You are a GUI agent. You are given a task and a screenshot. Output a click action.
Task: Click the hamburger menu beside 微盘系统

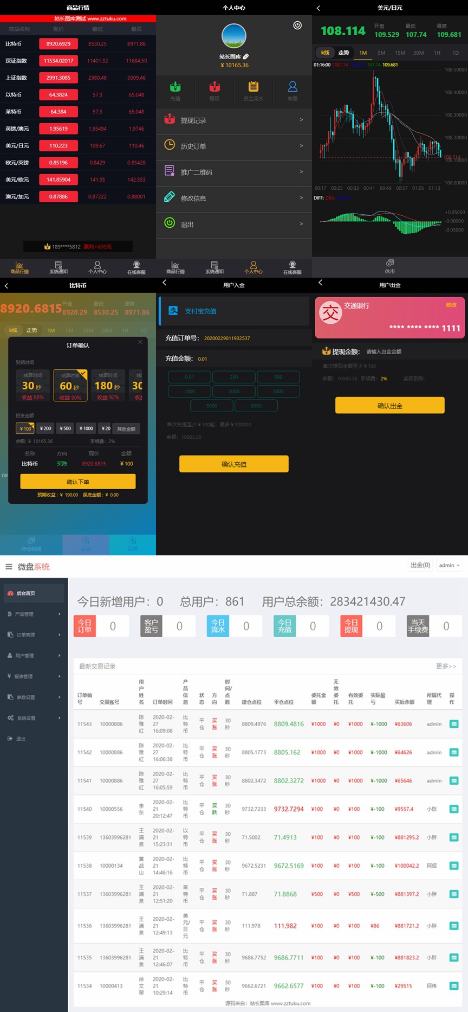(9, 567)
